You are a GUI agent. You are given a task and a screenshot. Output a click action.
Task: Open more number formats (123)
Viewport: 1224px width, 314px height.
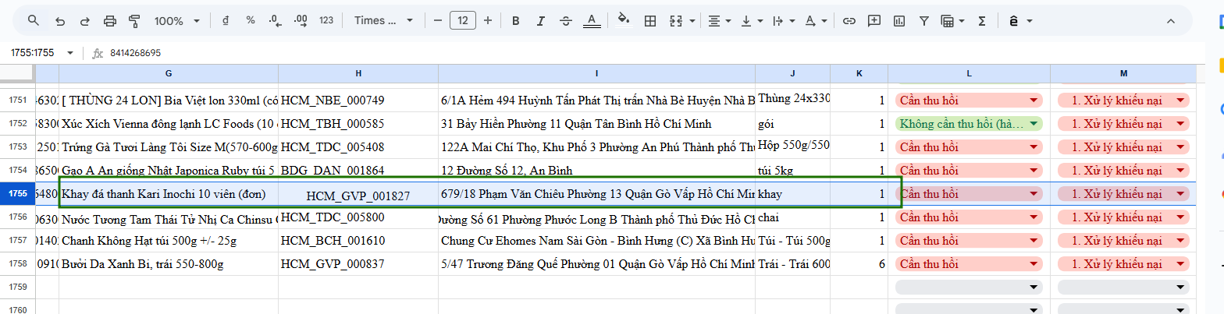pos(326,20)
